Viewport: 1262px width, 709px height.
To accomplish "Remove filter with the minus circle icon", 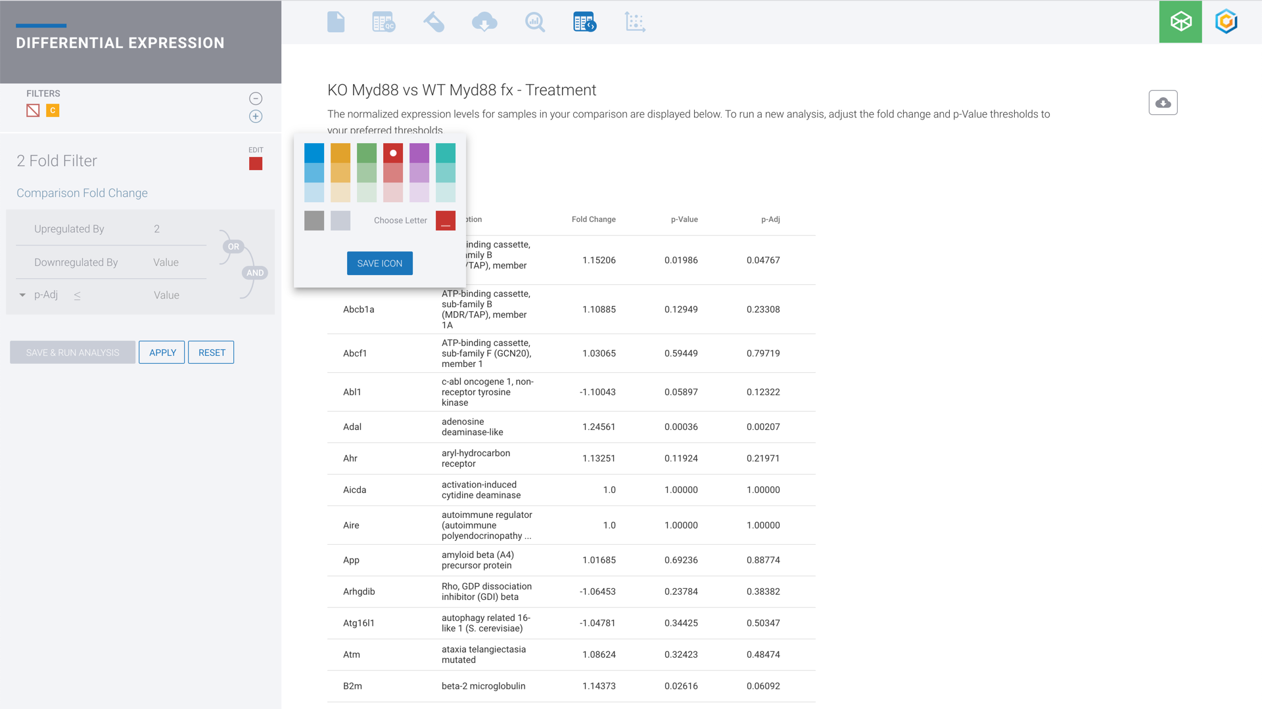I will pyautogui.click(x=256, y=98).
